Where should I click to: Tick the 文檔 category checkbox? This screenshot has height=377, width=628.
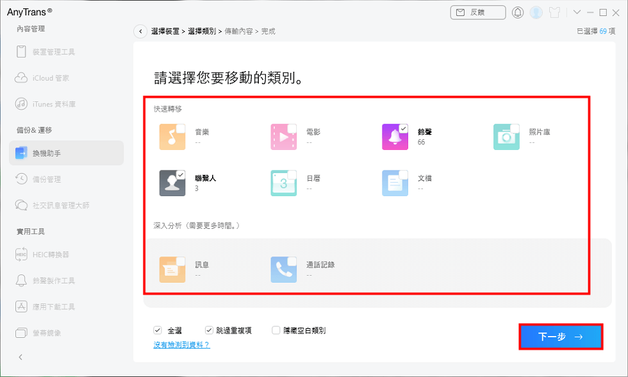pyautogui.click(x=403, y=174)
